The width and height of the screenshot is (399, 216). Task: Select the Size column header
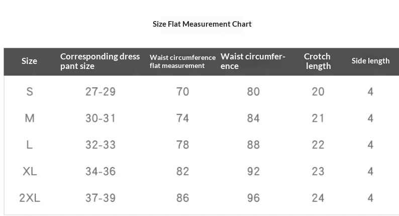point(29,61)
